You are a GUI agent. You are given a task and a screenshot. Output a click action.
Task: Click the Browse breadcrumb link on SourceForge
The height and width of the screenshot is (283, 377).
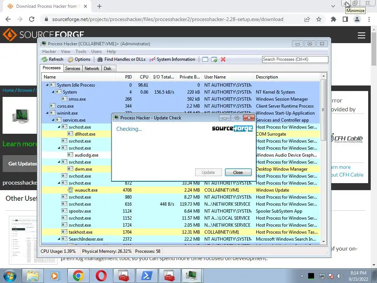tap(25, 90)
